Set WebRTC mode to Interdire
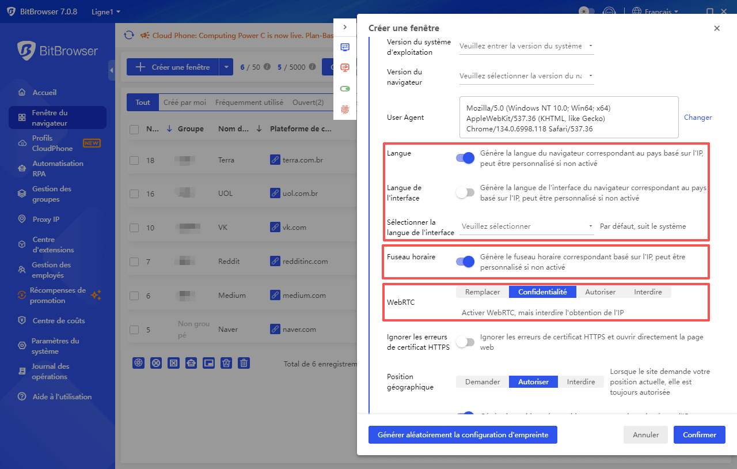The image size is (737, 469). click(647, 292)
